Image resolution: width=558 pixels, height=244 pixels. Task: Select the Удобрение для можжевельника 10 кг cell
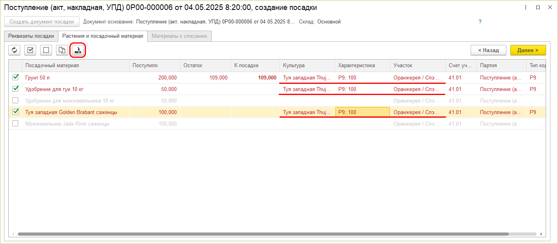pyautogui.click(x=75, y=101)
